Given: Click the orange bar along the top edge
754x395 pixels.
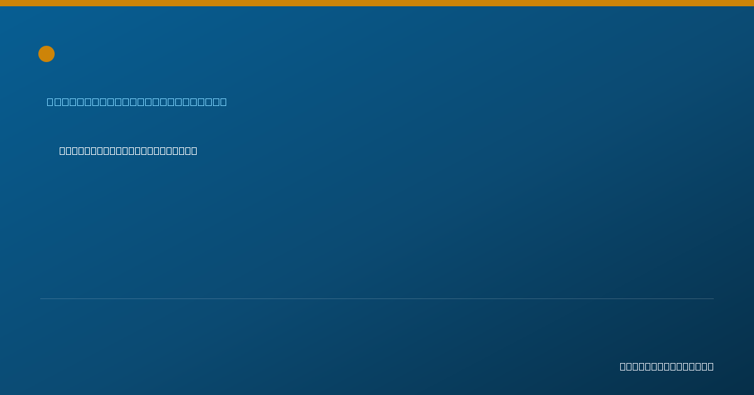Looking at the screenshot, I should [377, 3].
